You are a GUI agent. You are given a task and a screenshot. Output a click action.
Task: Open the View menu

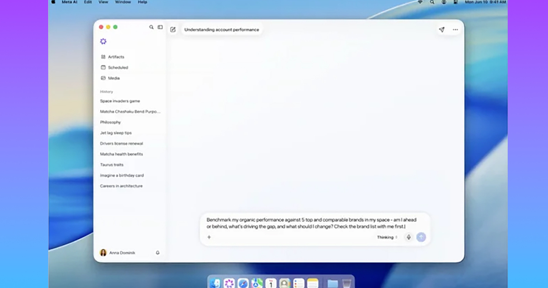103,2
